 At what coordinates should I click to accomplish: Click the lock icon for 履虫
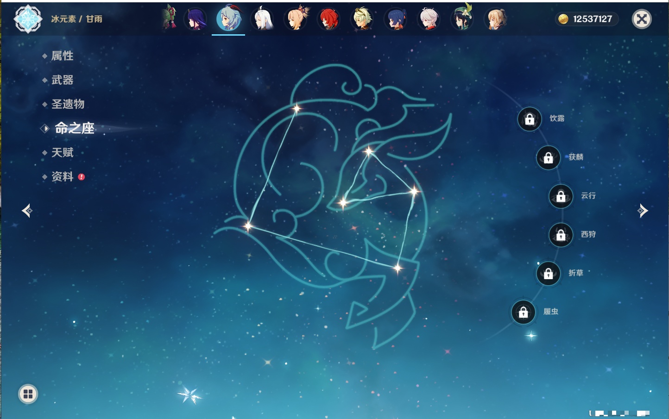coord(524,313)
